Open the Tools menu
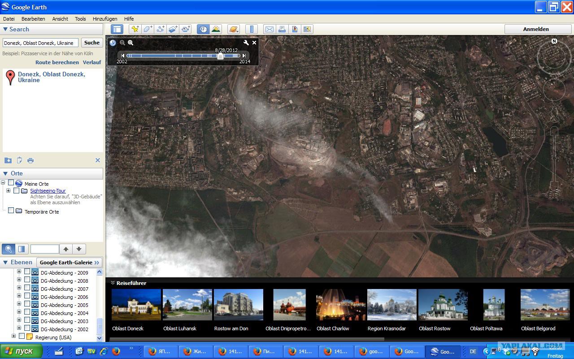Image resolution: width=574 pixels, height=359 pixels. pyautogui.click(x=80, y=19)
